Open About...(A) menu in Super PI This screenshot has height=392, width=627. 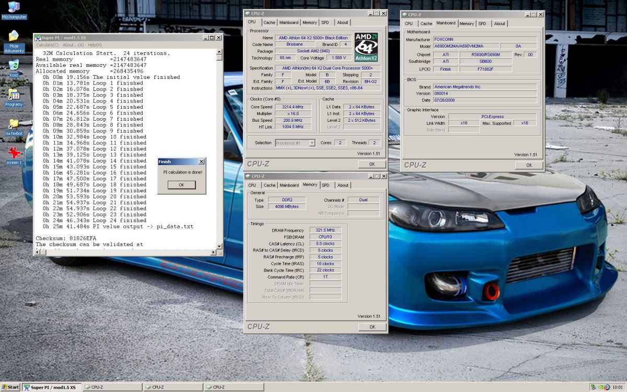[73, 45]
